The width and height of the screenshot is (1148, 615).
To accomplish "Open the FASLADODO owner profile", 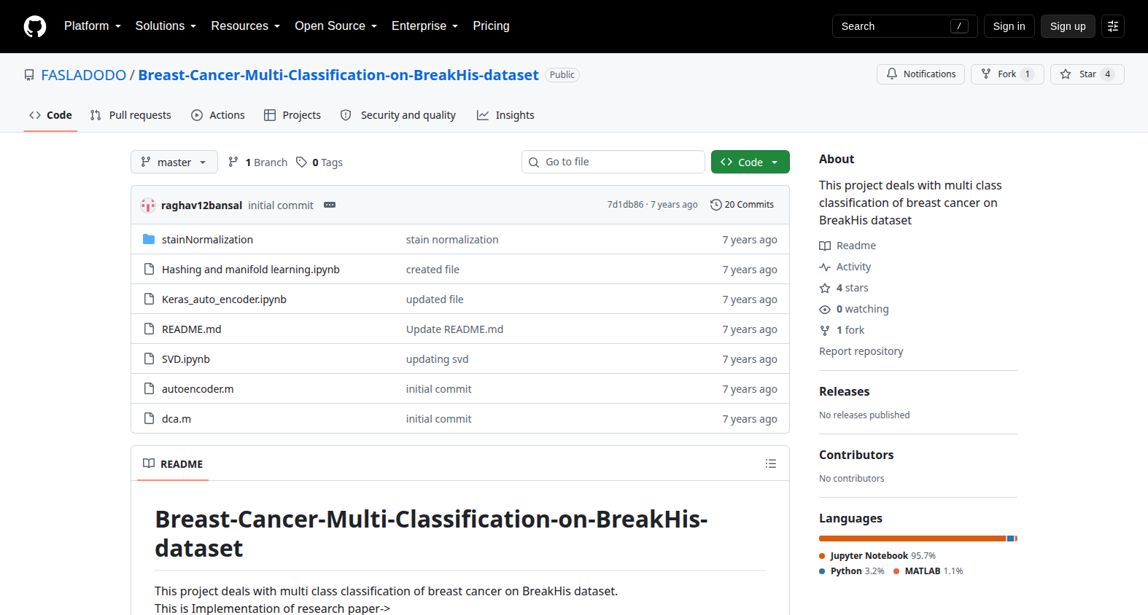I will tap(84, 75).
